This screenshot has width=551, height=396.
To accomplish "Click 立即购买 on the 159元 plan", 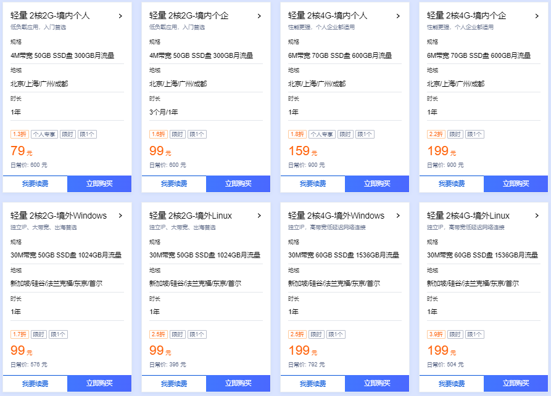I will [x=377, y=184].
